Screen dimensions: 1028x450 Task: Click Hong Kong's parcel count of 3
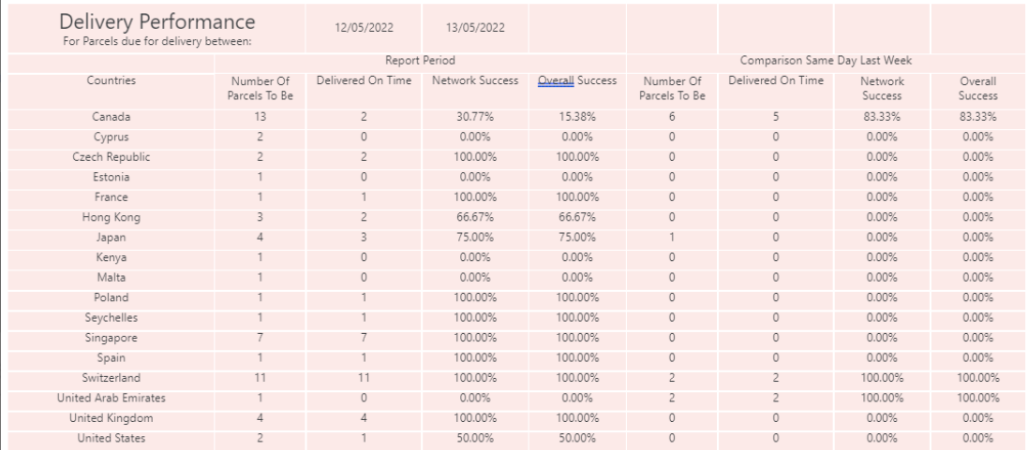[261, 217]
